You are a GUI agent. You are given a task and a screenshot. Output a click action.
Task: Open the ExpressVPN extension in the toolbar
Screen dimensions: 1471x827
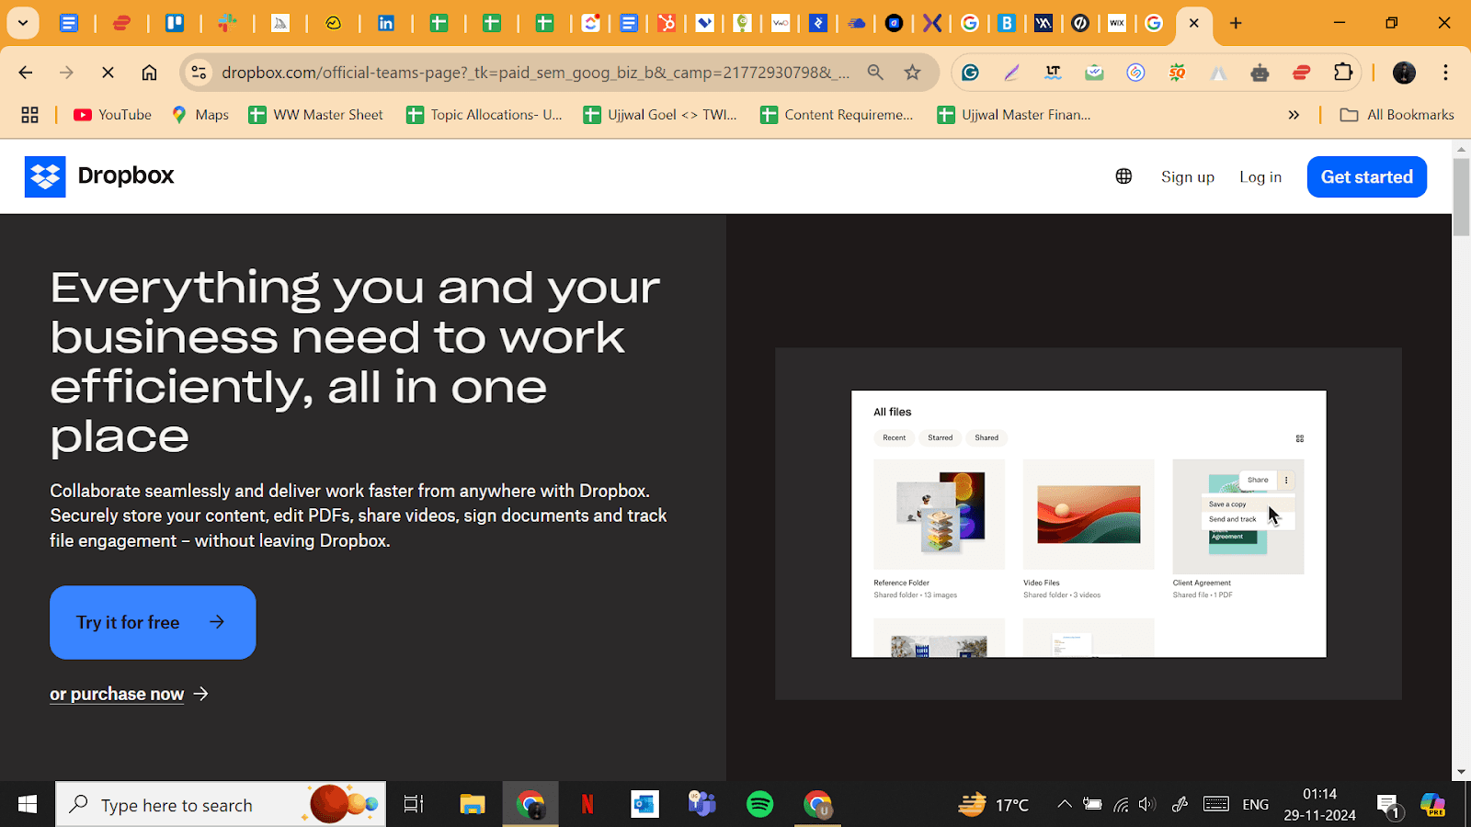pyautogui.click(x=1301, y=73)
